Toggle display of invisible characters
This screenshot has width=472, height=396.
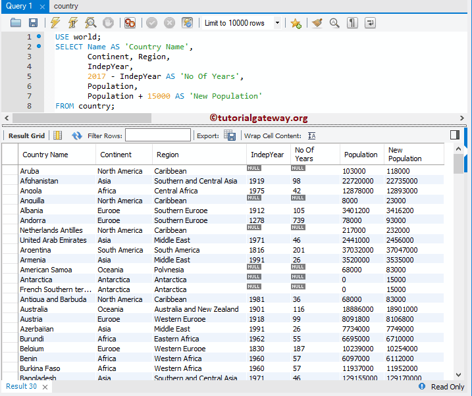click(x=353, y=23)
